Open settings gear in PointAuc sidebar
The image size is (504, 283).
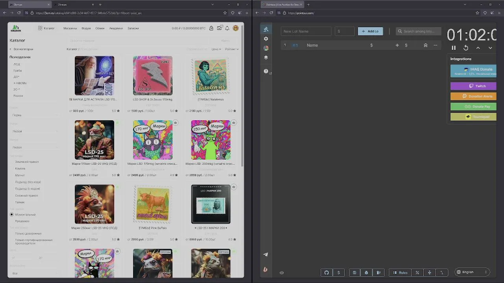point(266,39)
